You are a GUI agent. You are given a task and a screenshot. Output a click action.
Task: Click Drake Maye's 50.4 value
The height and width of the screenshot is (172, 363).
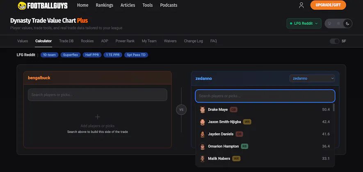pos(326,110)
